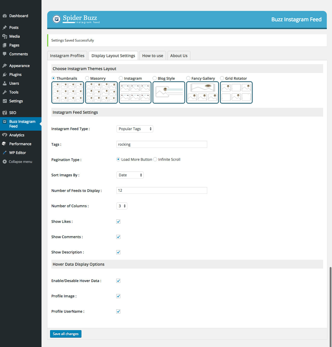
Task: Toggle the Show Likes checkbox
Action: [118, 222]
